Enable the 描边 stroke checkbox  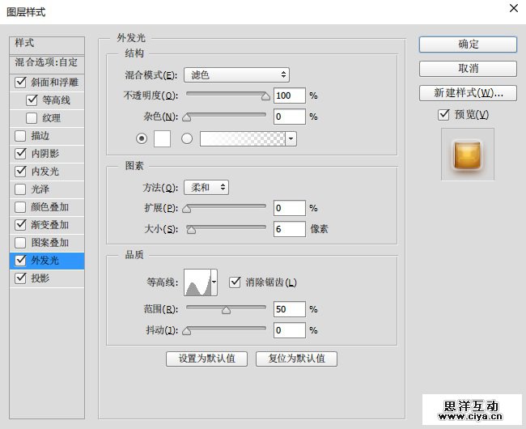(20, 136)
